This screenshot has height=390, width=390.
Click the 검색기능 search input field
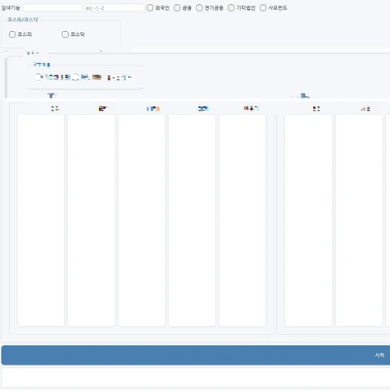pos(52,8)
